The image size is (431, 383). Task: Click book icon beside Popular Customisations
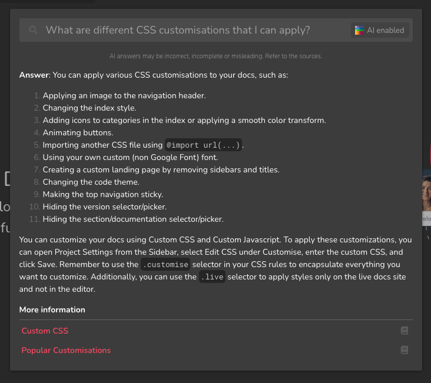[405, 350]
